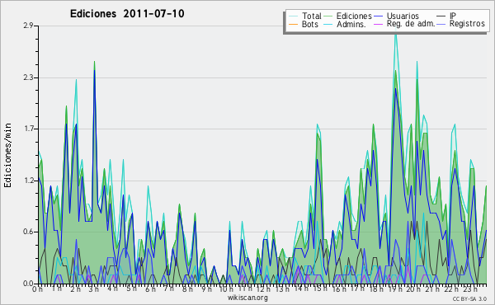Viewport: 495px width, 305px height.
Task: Click the 'Usuarios' legend label
Action: click(x=403, y=16)
